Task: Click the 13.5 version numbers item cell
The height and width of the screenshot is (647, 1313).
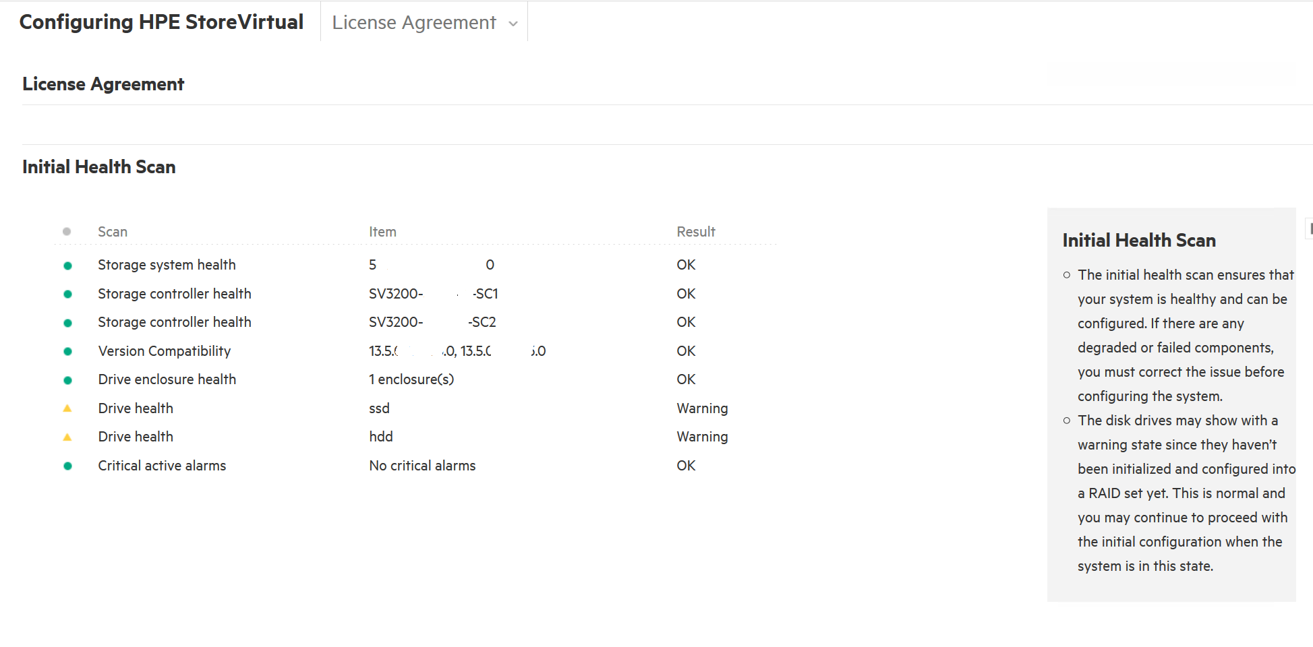Action: tap(457, 351)
